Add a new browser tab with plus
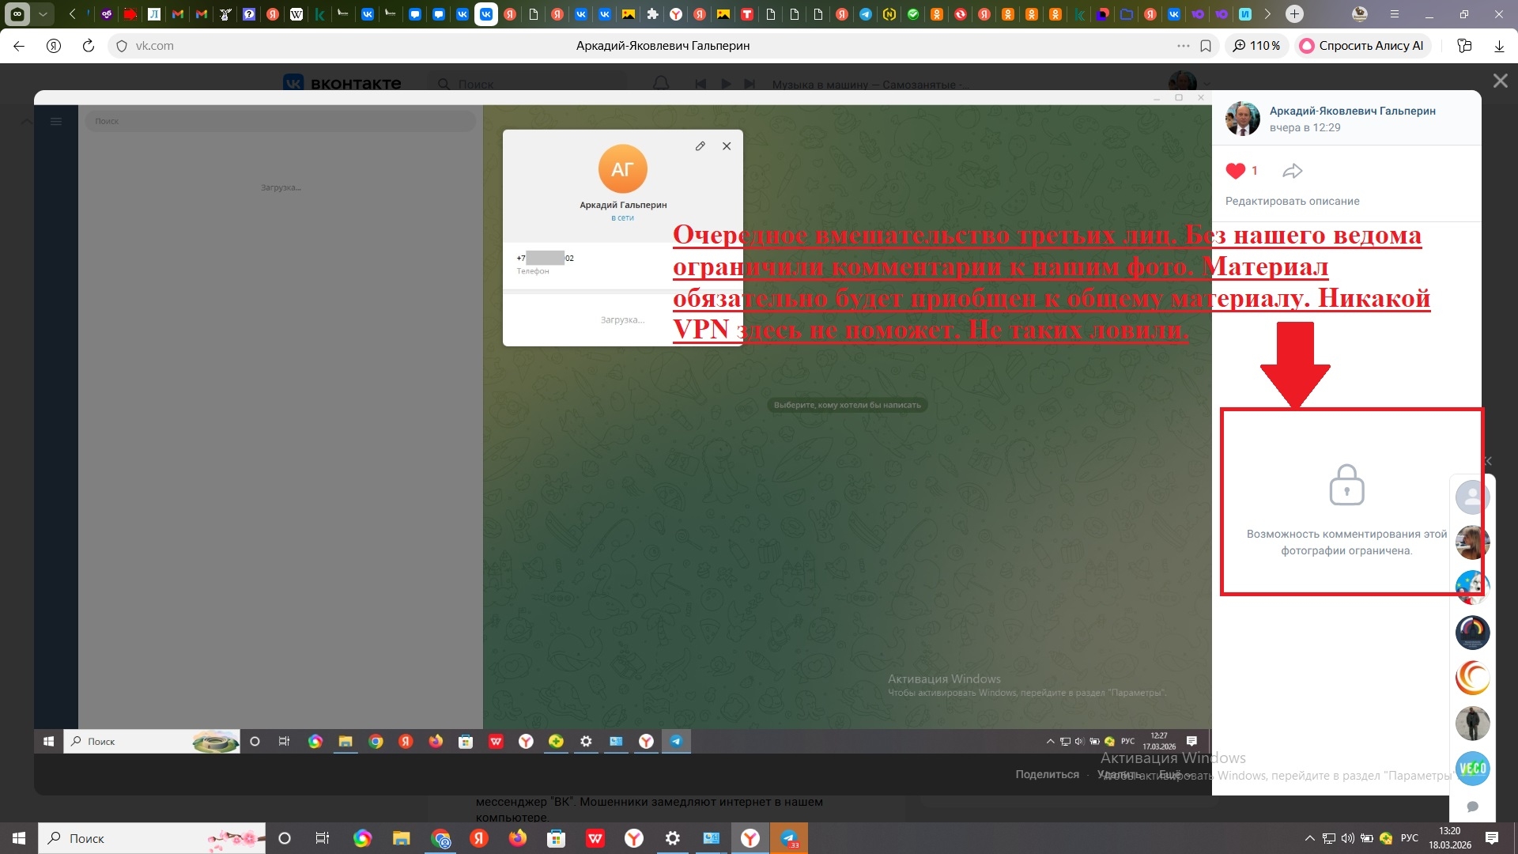 click(1294, 14)
